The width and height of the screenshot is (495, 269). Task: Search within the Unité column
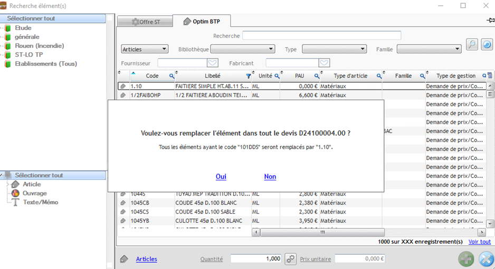[x=277, y=76]
